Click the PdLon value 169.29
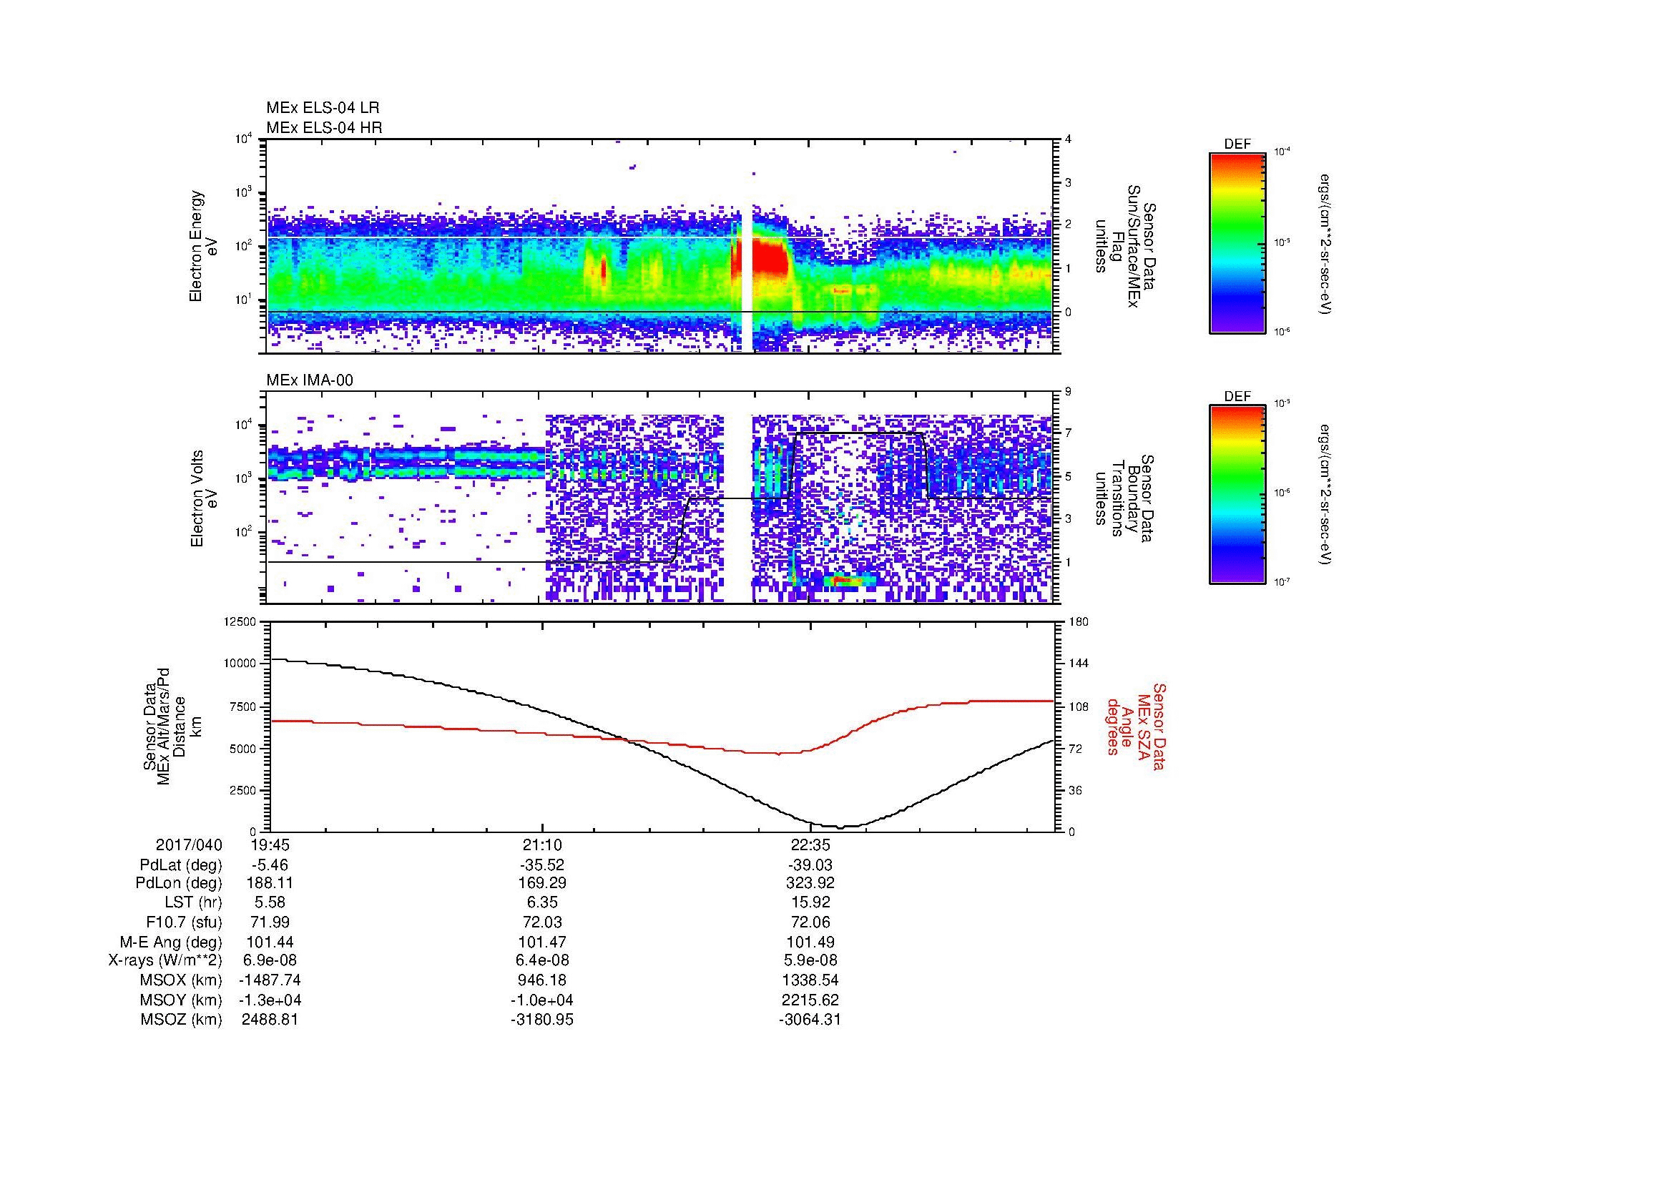The image size is (1673, 1182). [542, 883]
